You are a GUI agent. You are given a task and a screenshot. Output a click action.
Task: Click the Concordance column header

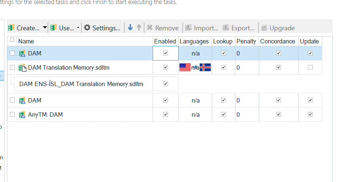(x=278, y=41)
